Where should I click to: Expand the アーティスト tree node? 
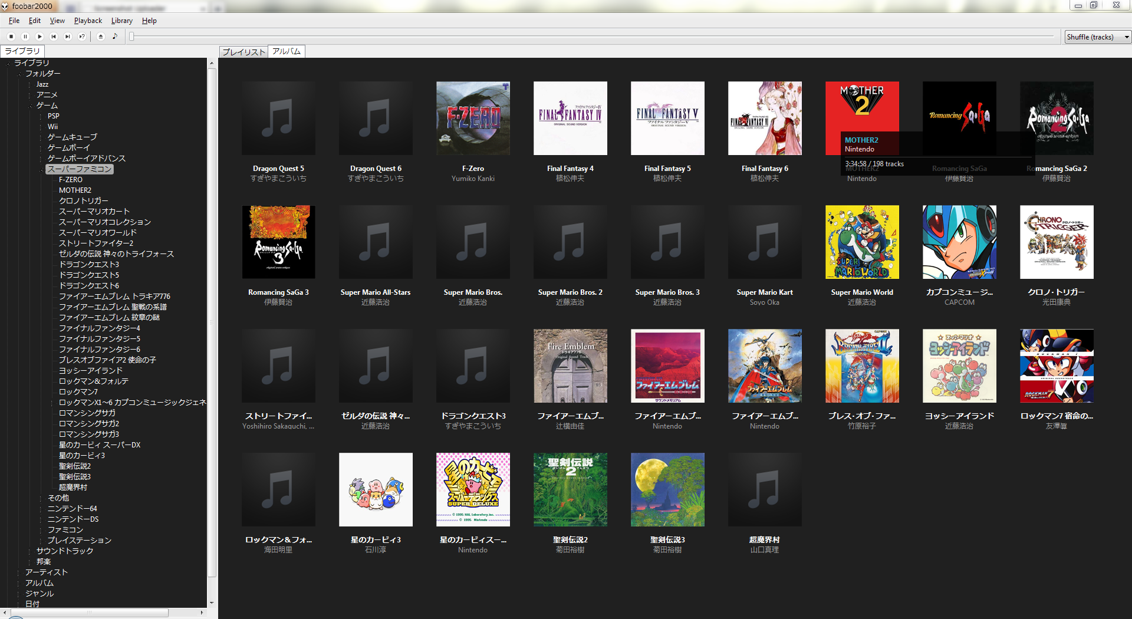coord(19,572)
